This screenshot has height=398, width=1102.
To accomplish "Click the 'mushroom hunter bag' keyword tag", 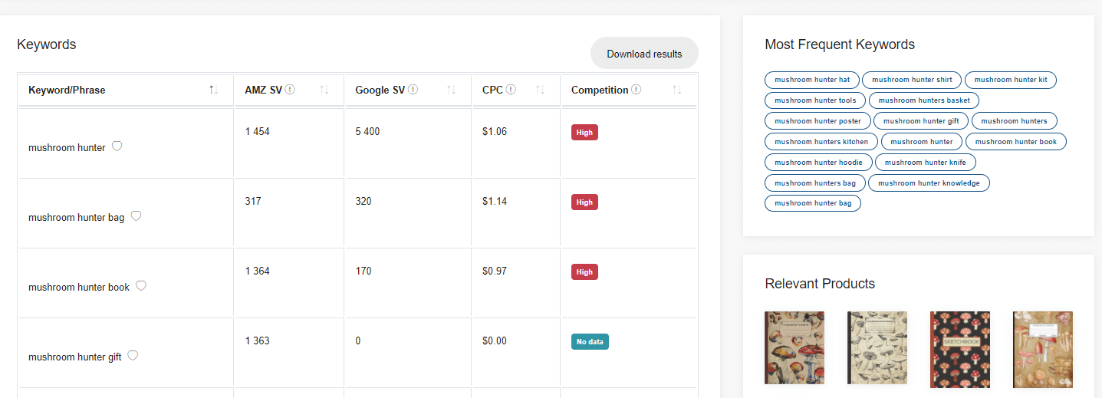I will (x=813, y=203).
